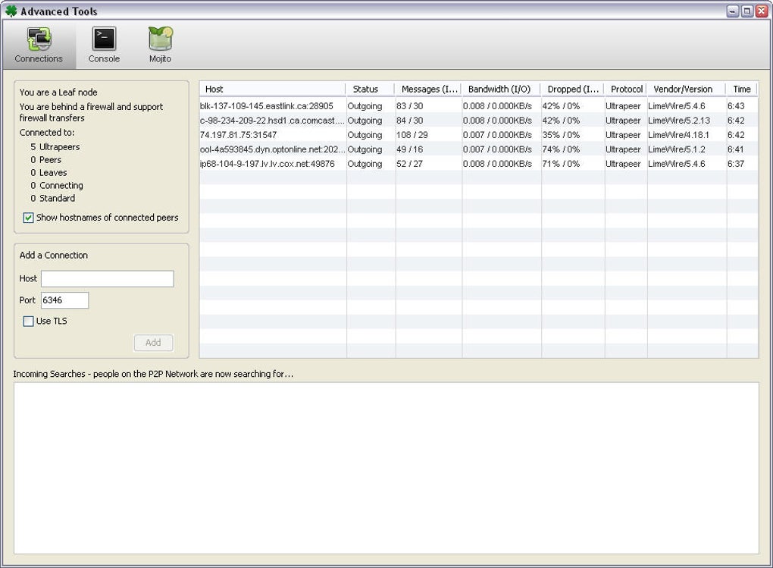
Task: Minimize the Advanced Tools window
Action: 733,11
